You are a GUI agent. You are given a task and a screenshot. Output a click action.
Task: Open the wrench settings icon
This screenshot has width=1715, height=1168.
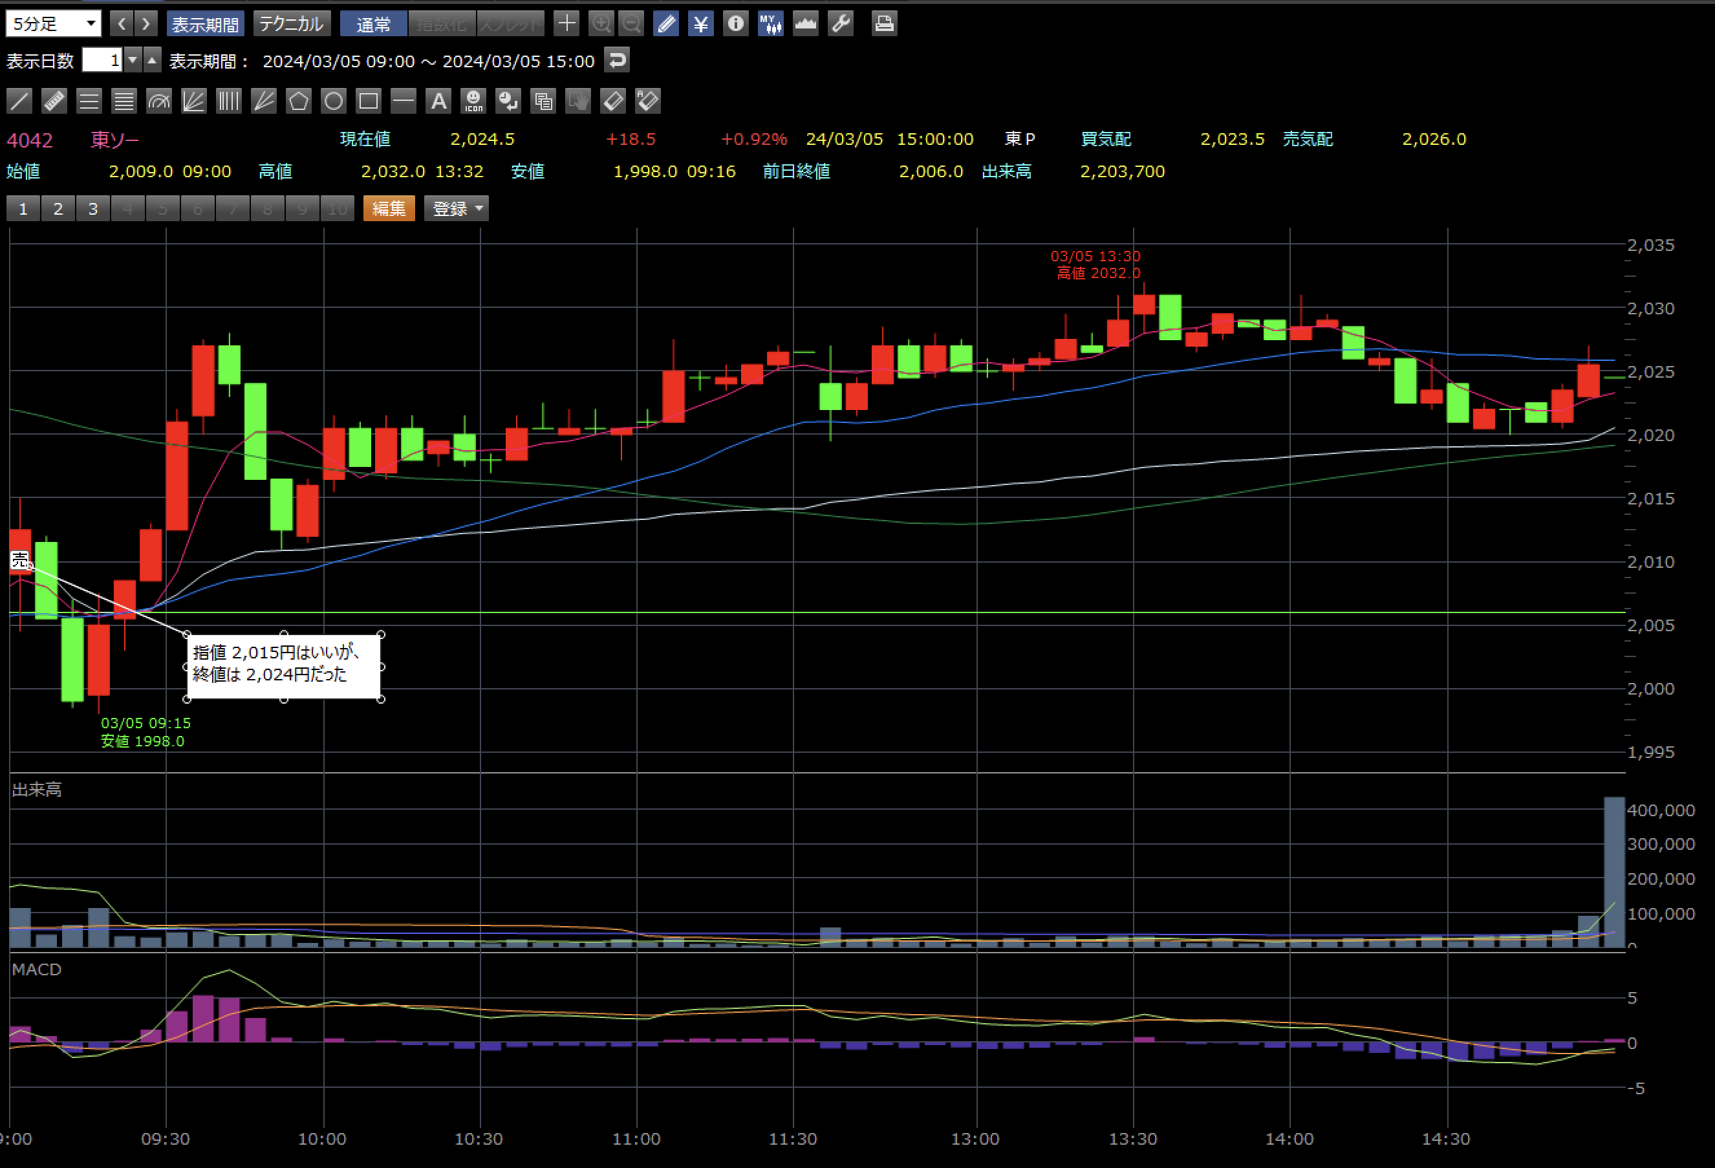click(841, 24)
